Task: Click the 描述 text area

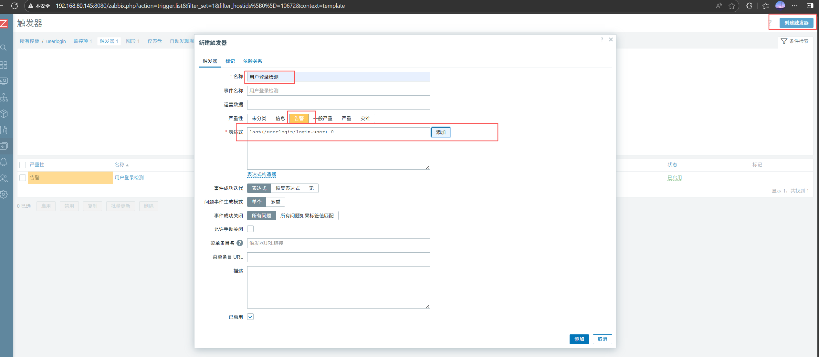Action: (338, 287)
